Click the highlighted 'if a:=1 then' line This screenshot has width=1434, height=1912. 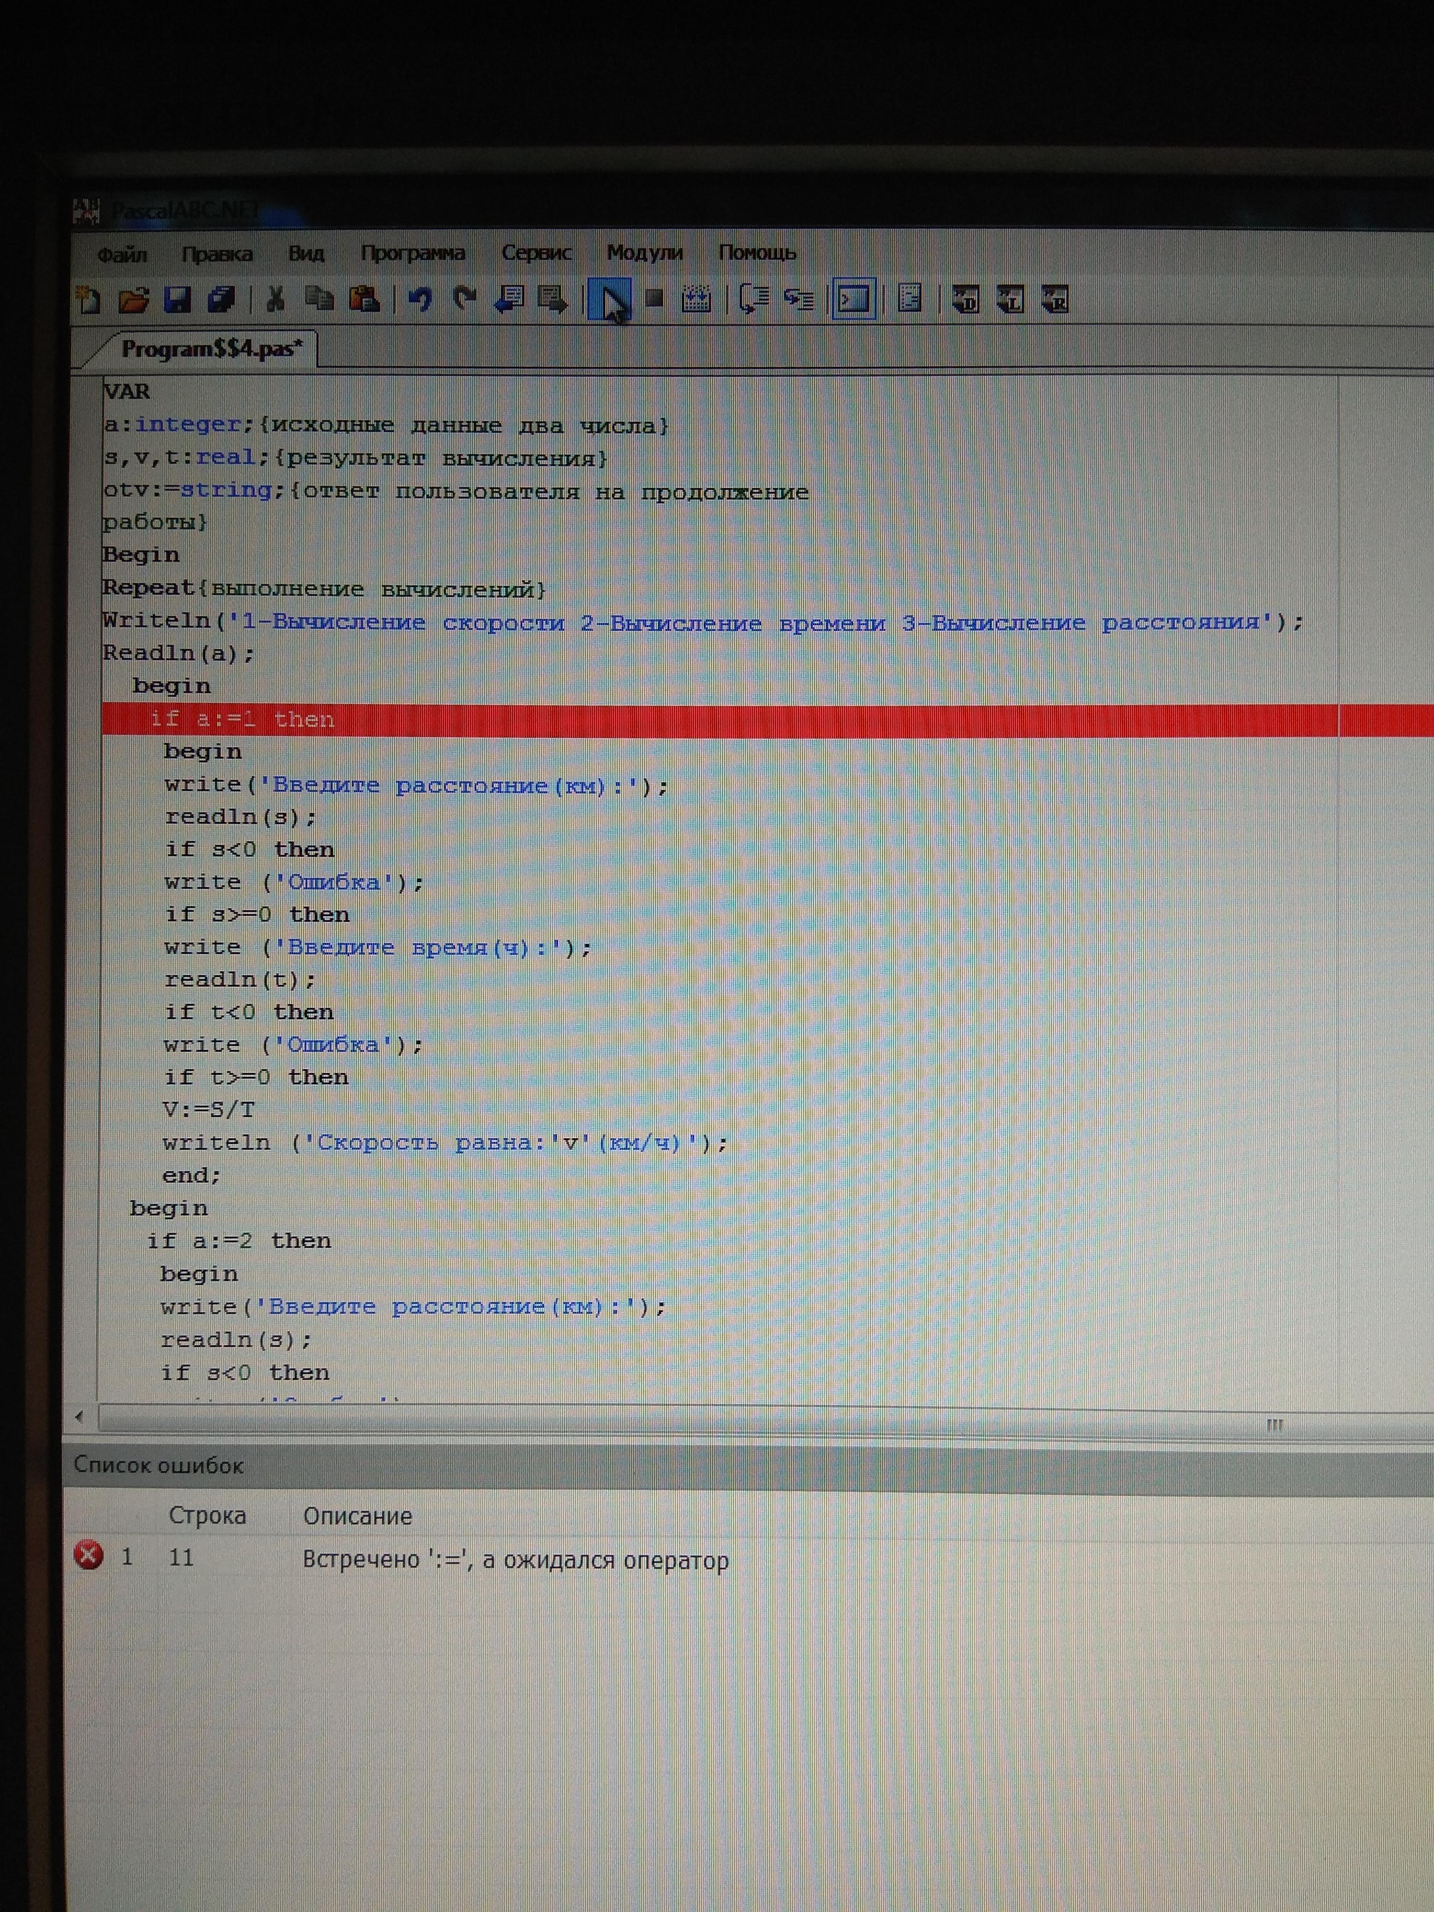[242, 719]
